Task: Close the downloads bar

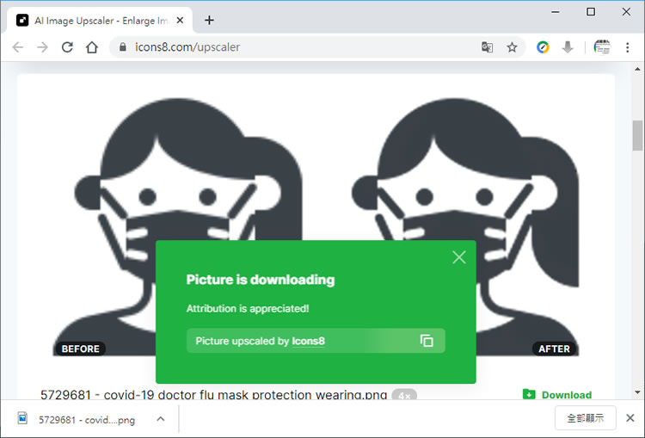Action: (630, 418)
